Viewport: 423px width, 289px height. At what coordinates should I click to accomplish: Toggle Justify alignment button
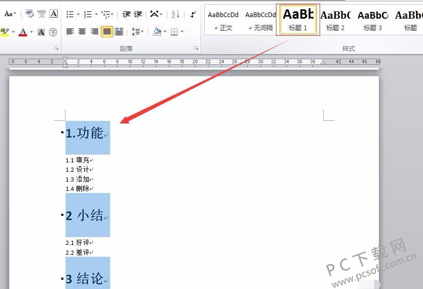[x=107, y=32]
